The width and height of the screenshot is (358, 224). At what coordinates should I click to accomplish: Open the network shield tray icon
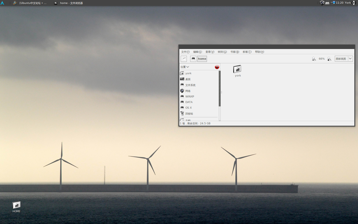click(x=322, y=3)
